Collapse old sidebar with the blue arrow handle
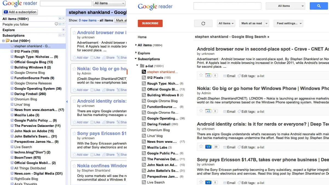Screen dimensions: 329x185 (67, 102)
